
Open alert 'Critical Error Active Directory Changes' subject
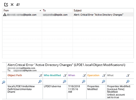98,15
